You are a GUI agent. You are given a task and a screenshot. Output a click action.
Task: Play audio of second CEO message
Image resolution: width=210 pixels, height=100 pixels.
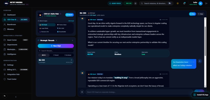coord(160,74)
